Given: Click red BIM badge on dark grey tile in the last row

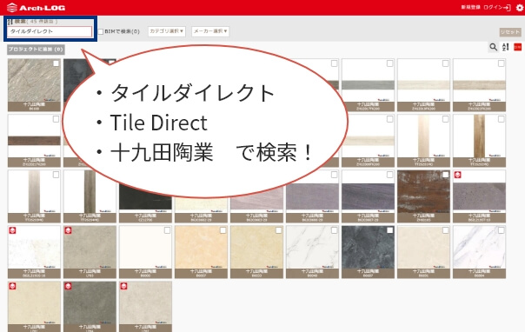Looking at the screenshot, I should pyautogui.click(x=68, y=286).
